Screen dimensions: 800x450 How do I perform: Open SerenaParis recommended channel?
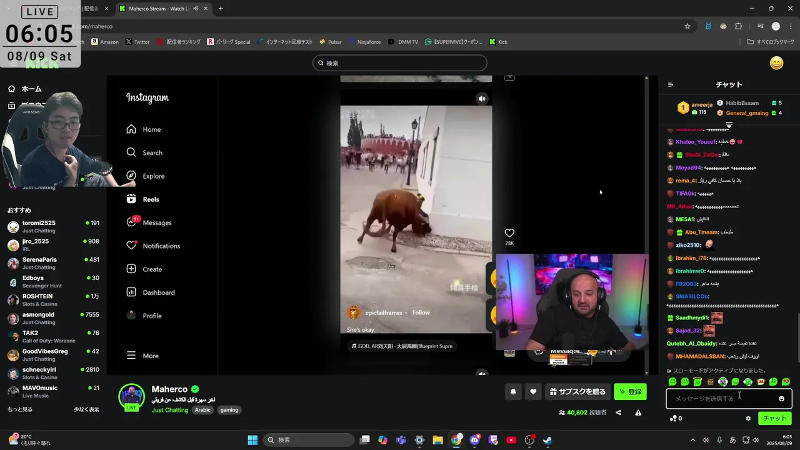click(54, 263)
